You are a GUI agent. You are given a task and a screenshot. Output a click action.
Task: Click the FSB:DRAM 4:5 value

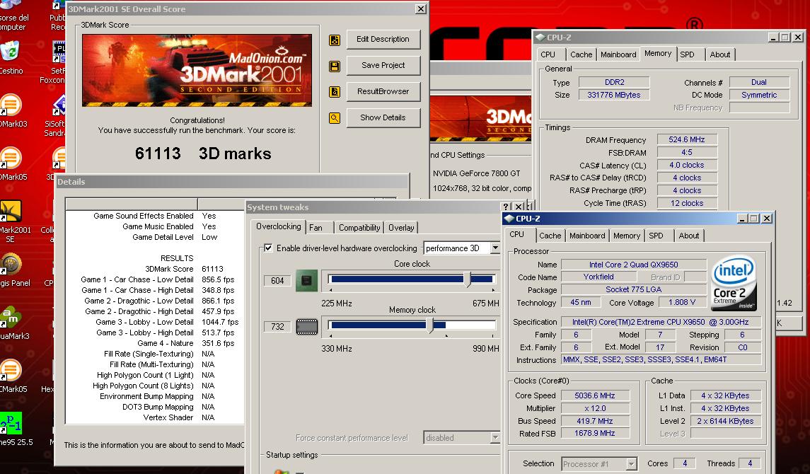(686, 152)
